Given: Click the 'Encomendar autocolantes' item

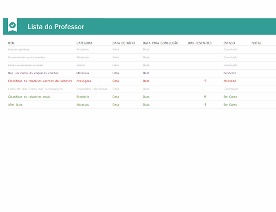Looking at the screenshot, I should click(27, 57).
